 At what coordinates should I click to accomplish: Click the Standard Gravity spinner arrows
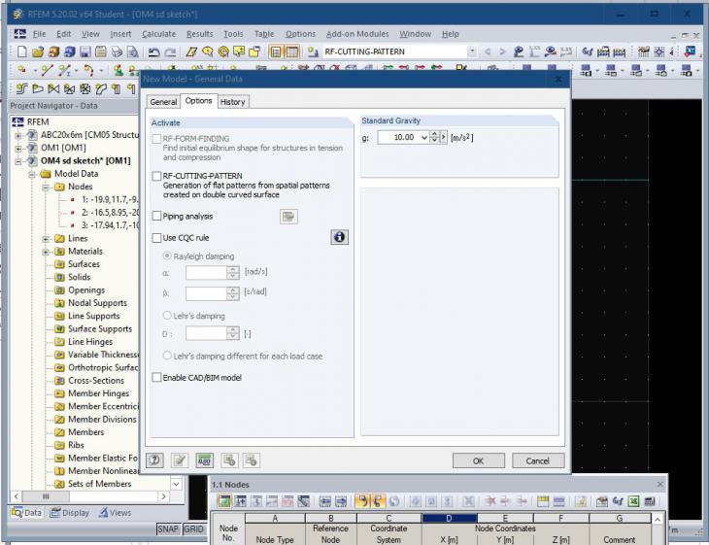point(434,137)
